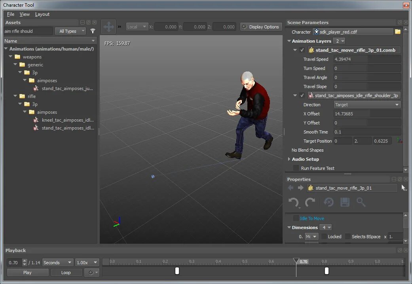Check Selects BSpace for dimension 0
This screenshot has width=412, height=284.
[x=347, y=237]
